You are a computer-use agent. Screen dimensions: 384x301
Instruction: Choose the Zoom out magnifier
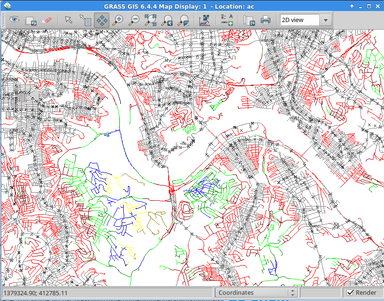pos(134,20)
